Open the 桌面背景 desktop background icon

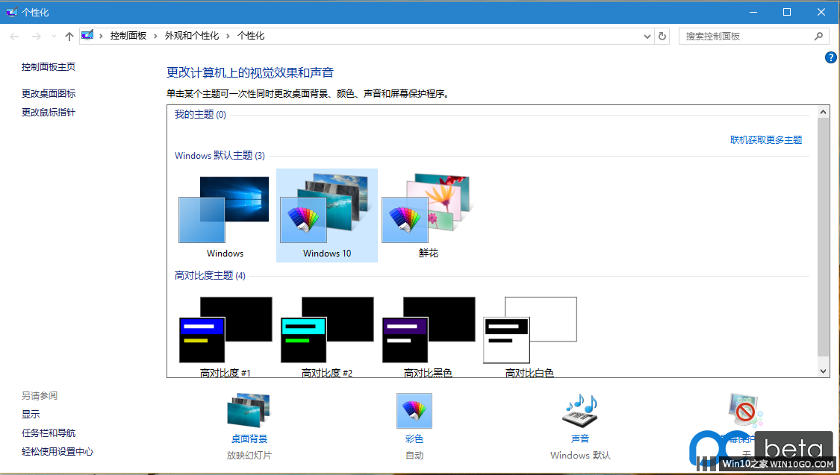(x=249, y=410)
